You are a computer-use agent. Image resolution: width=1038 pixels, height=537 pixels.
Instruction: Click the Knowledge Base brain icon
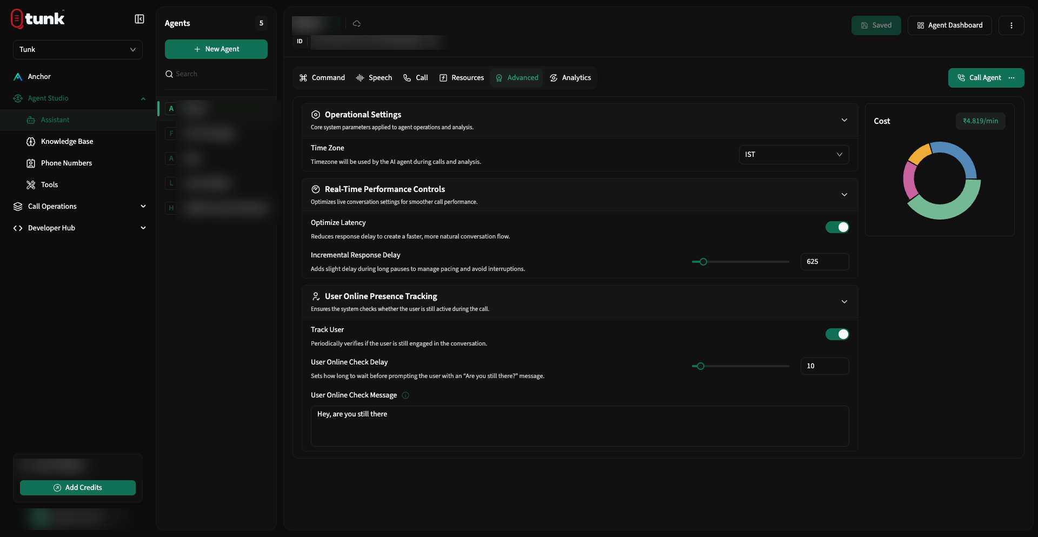[x=31, y=142]
